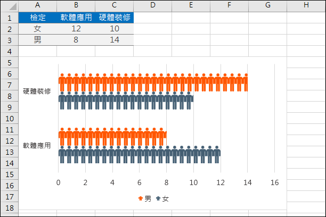Click axis value 8

[x=166, y=182]
